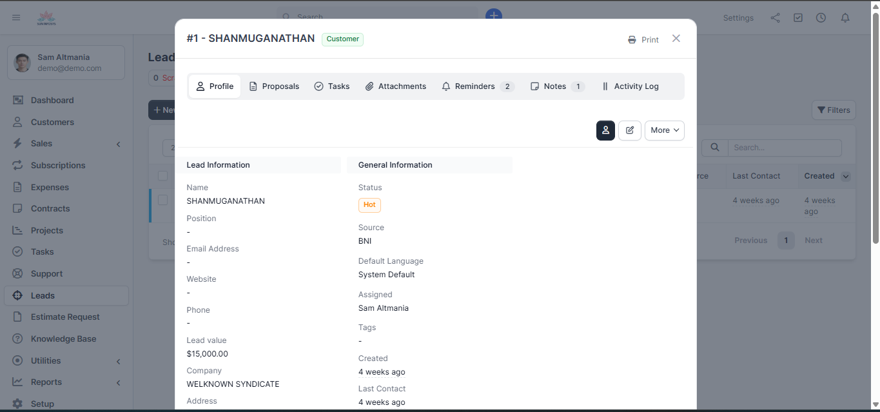Click the teal plus quick-create icon
Image resolution: width=880 pixels, height=412 pixels.
click(x=493, y=15)
